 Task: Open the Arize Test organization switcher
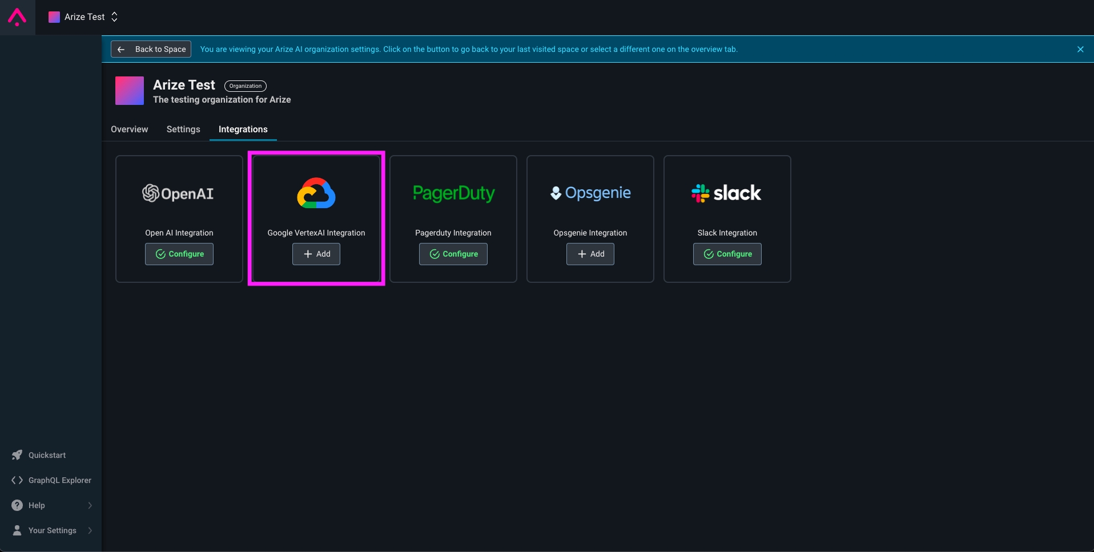(x=83, y=17)
